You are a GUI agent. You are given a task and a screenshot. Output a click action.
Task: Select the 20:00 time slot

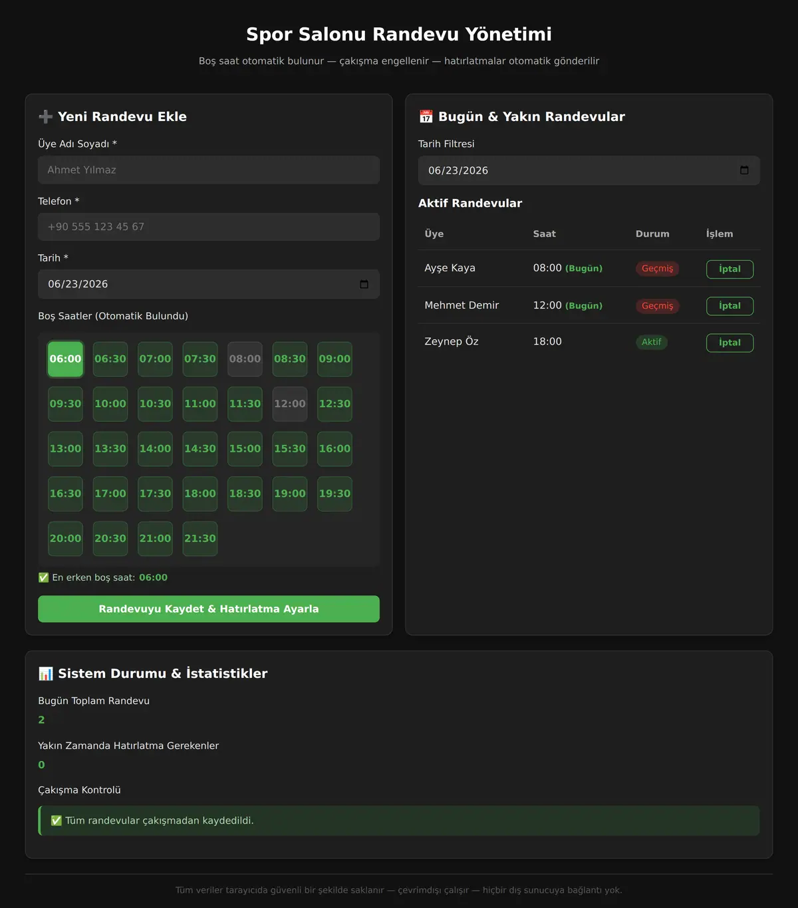click(x=65, y=539)
